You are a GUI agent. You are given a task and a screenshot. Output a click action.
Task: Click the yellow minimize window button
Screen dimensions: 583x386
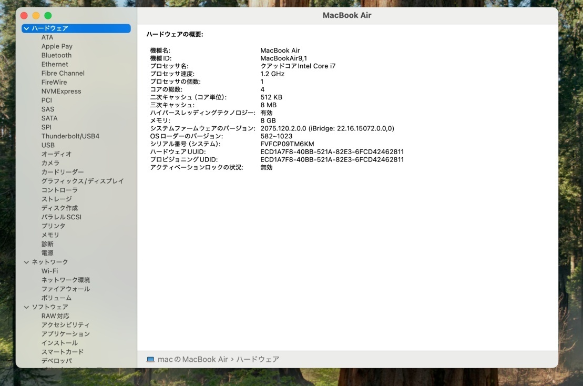[36, 16]
